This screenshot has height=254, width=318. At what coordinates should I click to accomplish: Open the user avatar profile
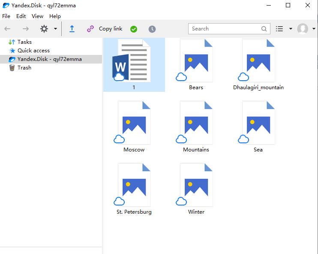coord(303,29)
